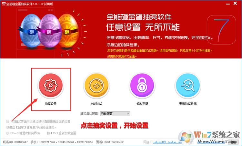Click the 注册 register button

233,142
